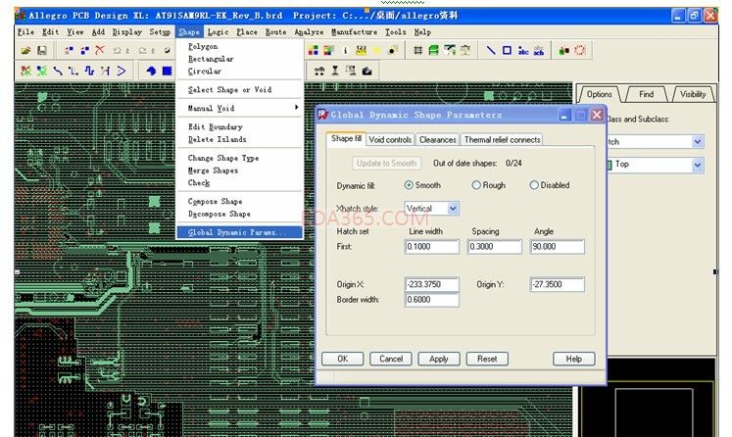Click the red Delete X toolbar icon
Screen dimensions: 732x437
tap(99, 50)
